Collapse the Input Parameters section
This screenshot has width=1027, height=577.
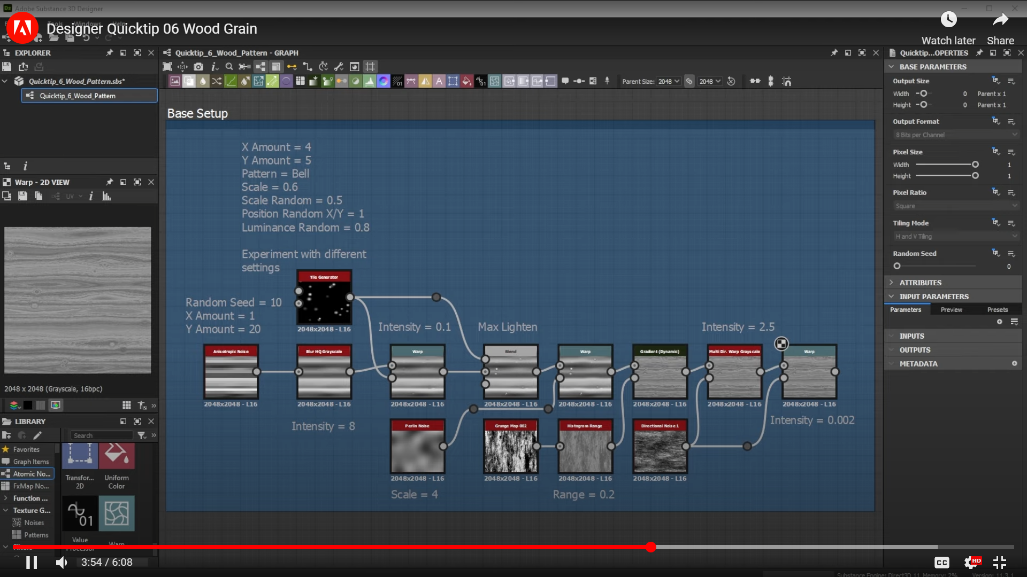tap(891, 297)
